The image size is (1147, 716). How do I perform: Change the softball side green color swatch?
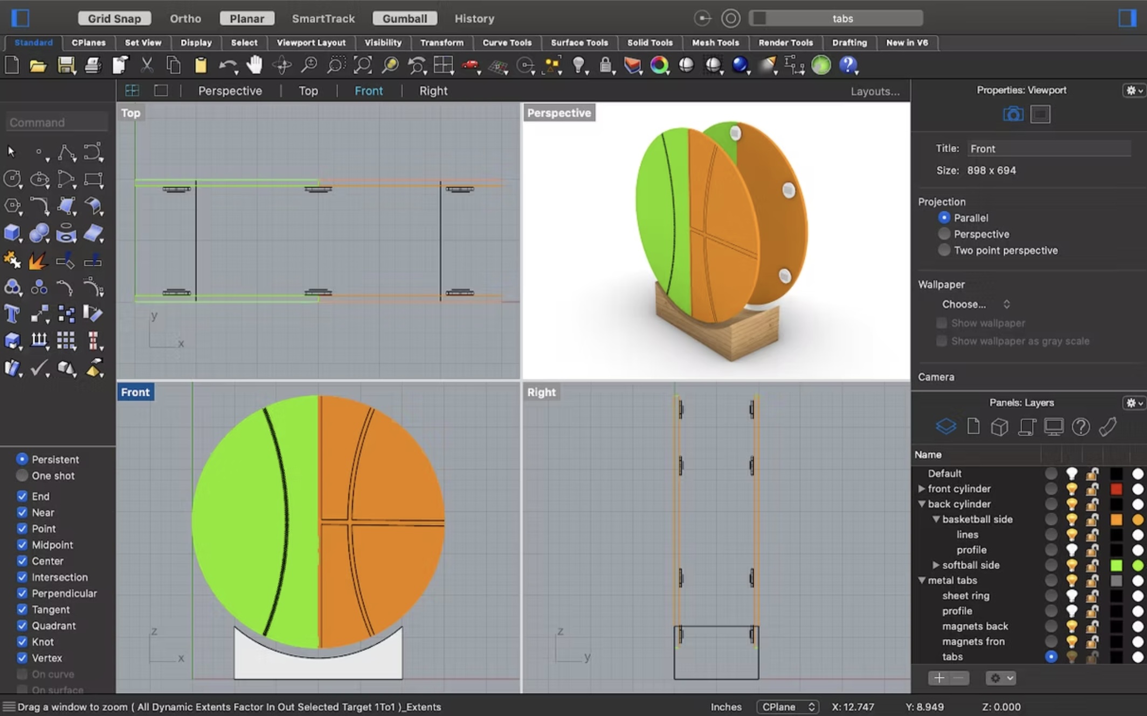1116,565
